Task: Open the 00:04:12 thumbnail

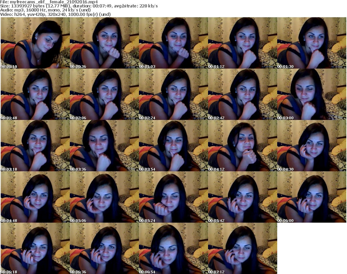Action: [242, 146]
